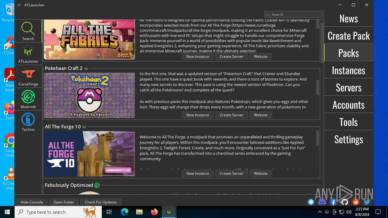Click the ATLauncher badge beside All The Forge 10

84,127
